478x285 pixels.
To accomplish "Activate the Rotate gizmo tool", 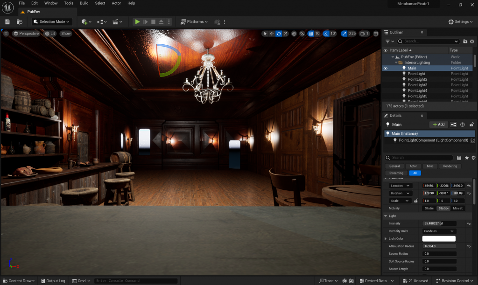I will pyautogui.click(x=279, y=34).
